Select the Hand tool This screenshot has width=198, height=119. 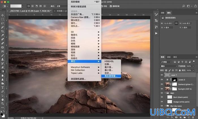coord(2,100)
